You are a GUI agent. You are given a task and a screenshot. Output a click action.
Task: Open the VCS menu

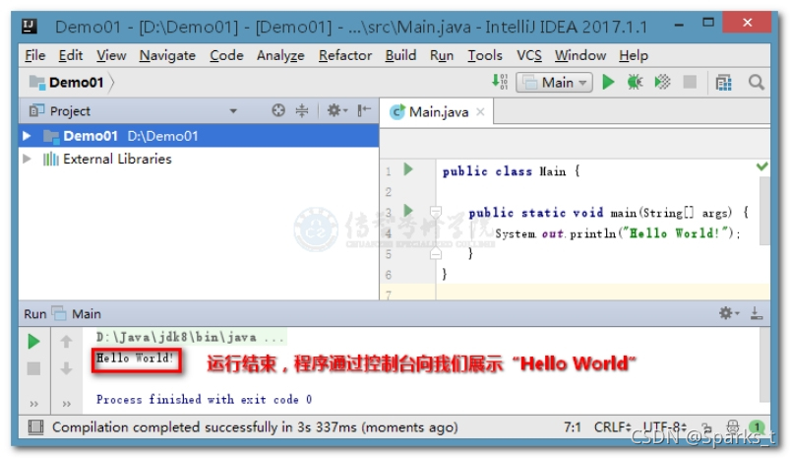click(528, 55)
